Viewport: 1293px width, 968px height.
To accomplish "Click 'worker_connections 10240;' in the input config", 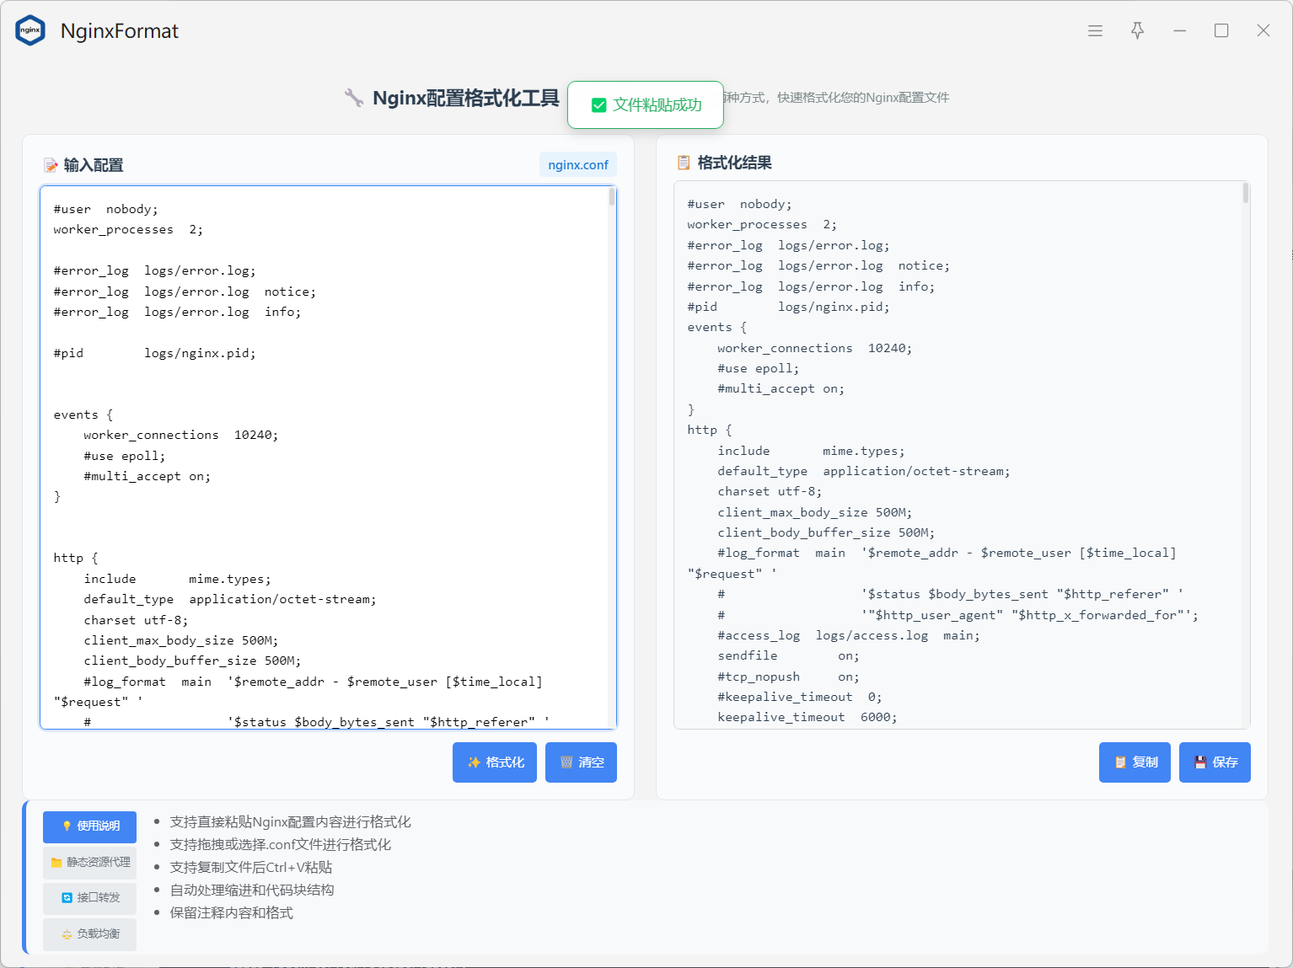I will click(180, 435).
